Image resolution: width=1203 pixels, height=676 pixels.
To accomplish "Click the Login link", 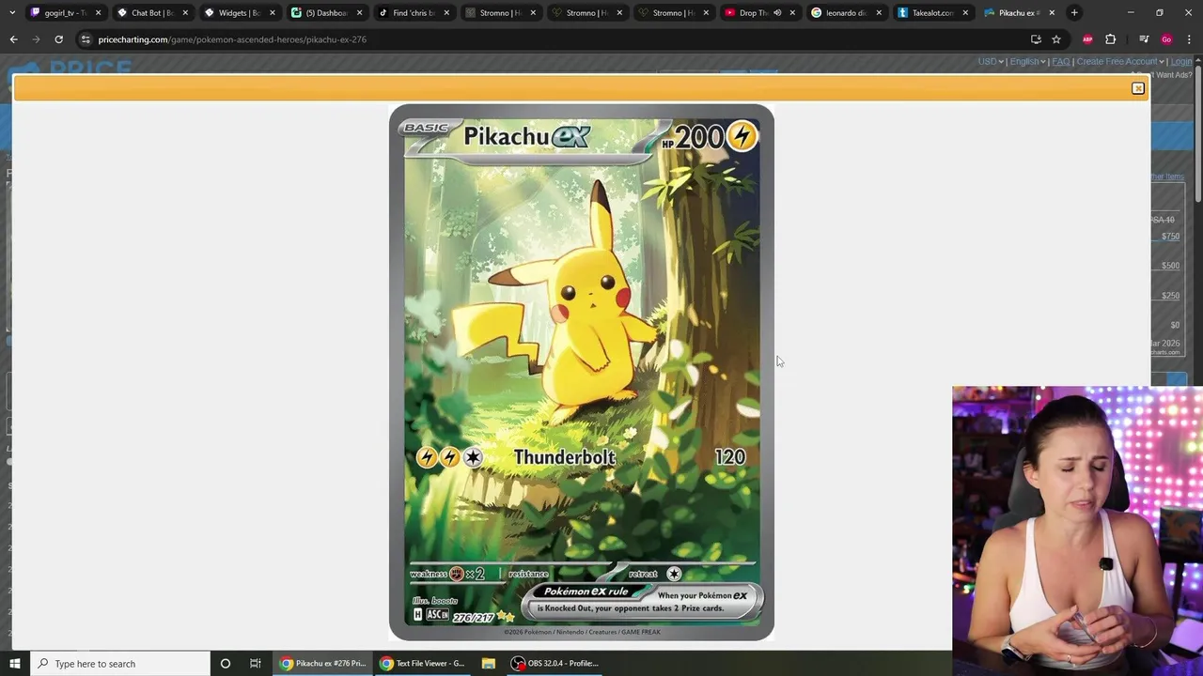I will pos(1181,62).
